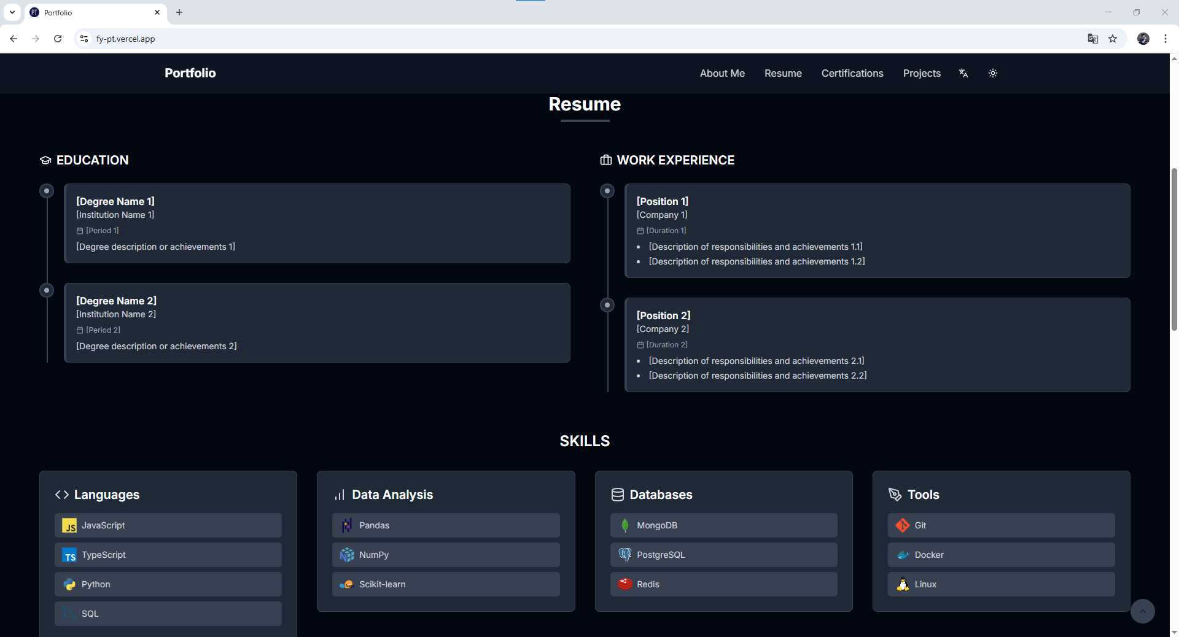This screenshot has width=1179, height=637.
Task: Click the first Education timeline marker
Action: pyautogui.click(x=47, y=191)
